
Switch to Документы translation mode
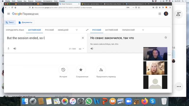pos(25,22)
